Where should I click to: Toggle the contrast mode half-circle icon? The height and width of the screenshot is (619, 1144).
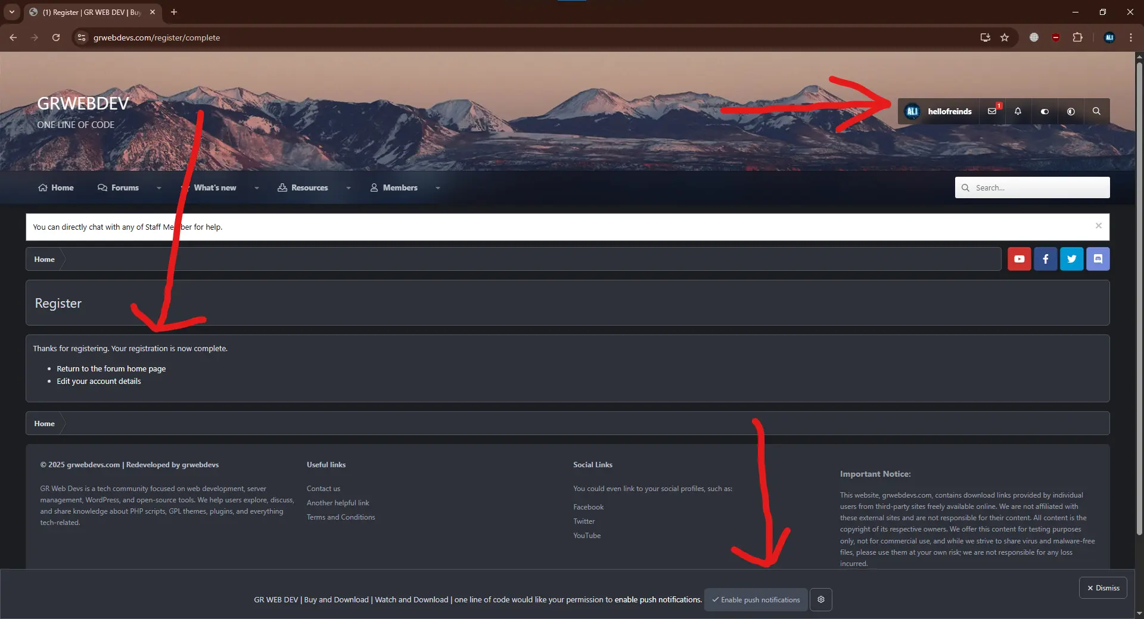[x=1071, y=111]
